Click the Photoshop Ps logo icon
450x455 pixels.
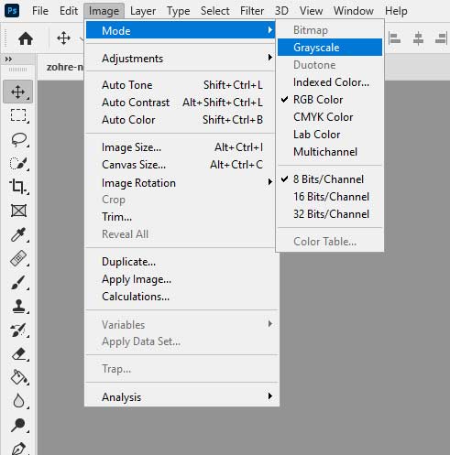[12, 10]
